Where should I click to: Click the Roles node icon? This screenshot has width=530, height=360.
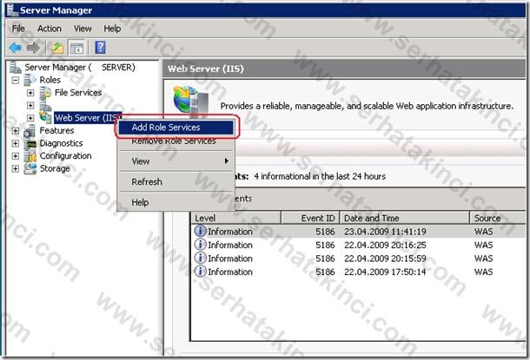[x=30, y=80]
